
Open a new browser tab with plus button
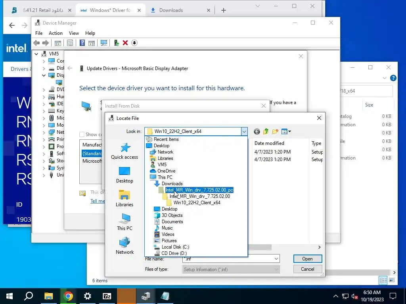[224, 10]
